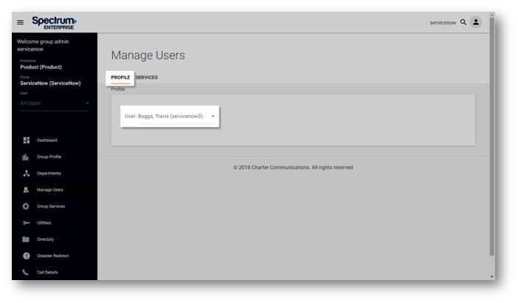Open the Dashboard sidebar item
The height and width of the screenshot is (303, 518).
click(47, 140)
